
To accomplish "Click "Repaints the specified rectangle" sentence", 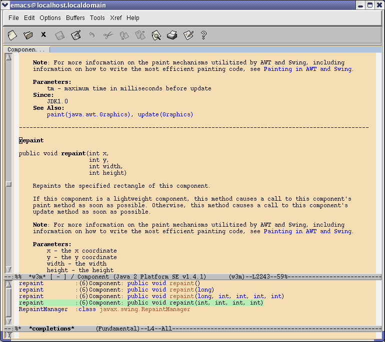I will [121, 186].
